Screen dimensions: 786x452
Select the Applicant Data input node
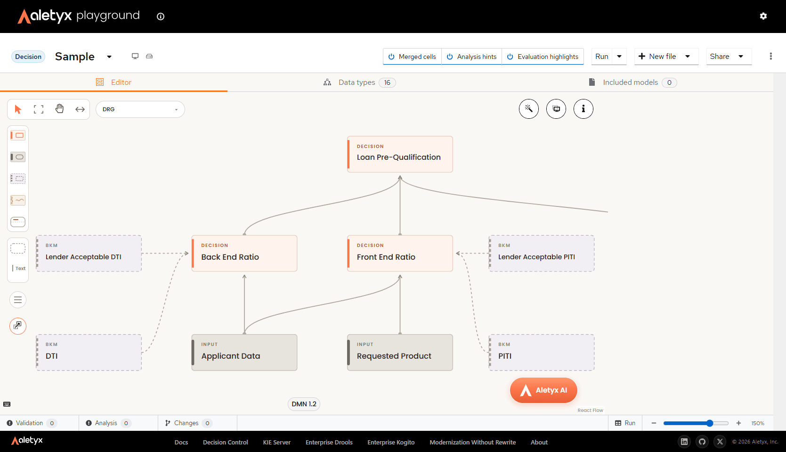tap(244, 353)
